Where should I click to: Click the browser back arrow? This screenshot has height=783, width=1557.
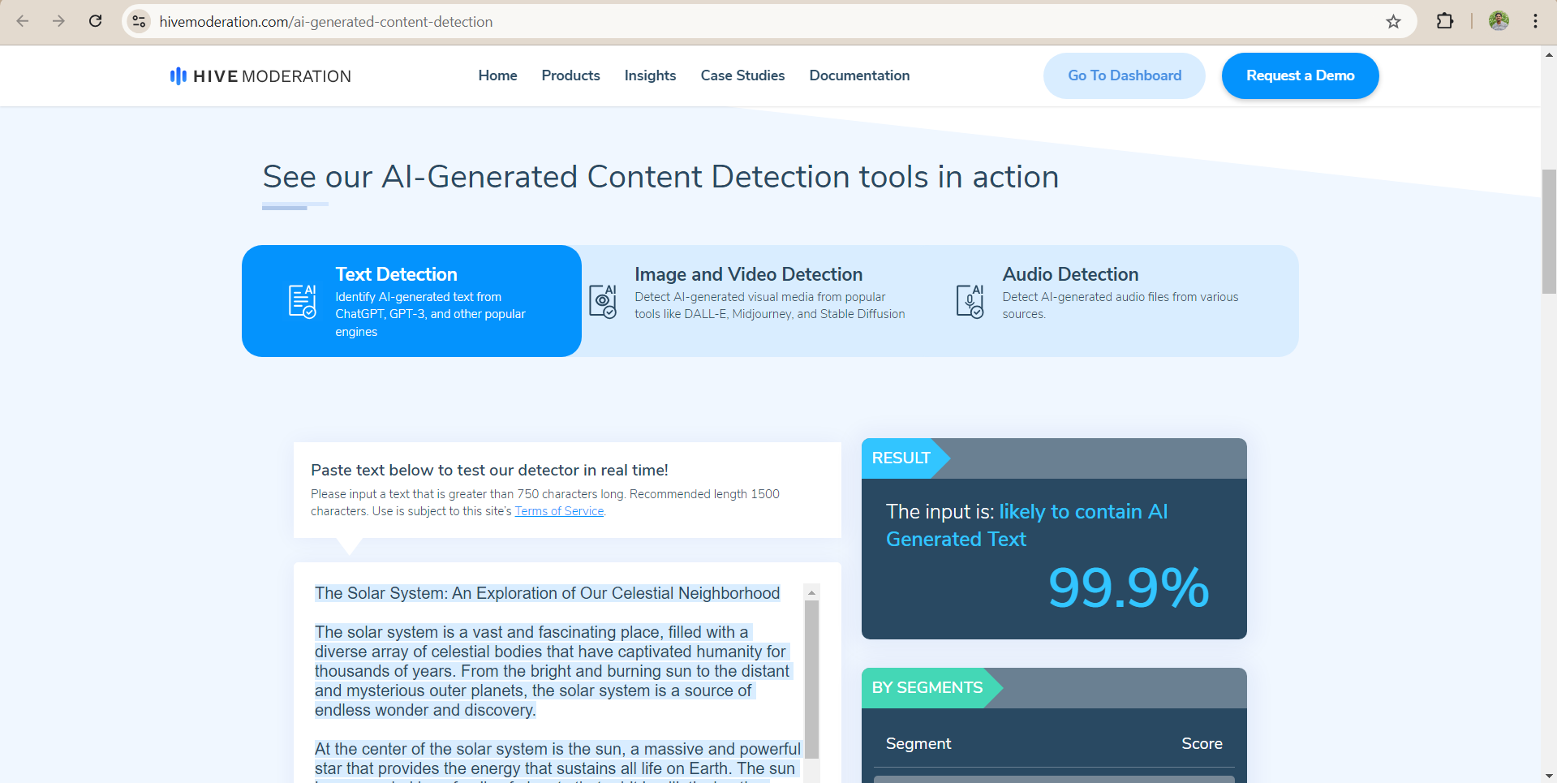23,22
